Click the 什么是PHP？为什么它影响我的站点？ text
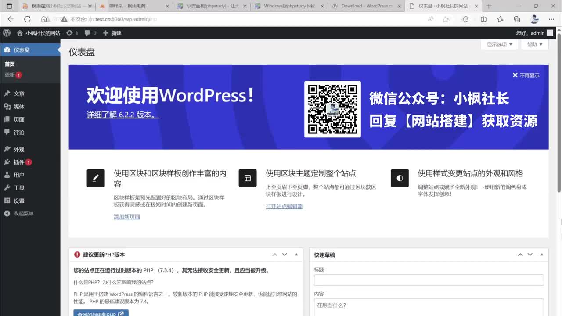This screenshot has width=562, height=316. click(x=113, y=282)
